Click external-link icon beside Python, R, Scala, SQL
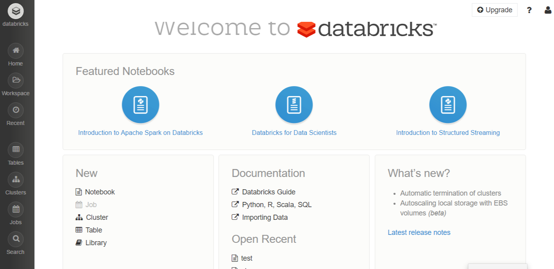The height and width of the screenshot is (269, 554). [x=235, y=205]
